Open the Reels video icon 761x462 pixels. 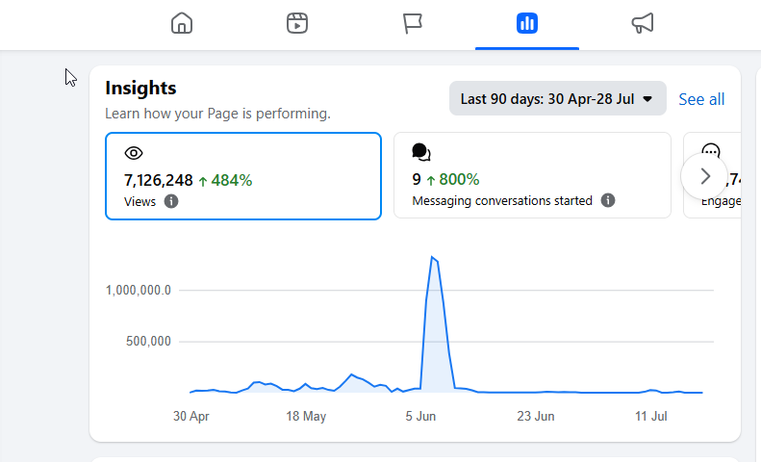[297, 23]
